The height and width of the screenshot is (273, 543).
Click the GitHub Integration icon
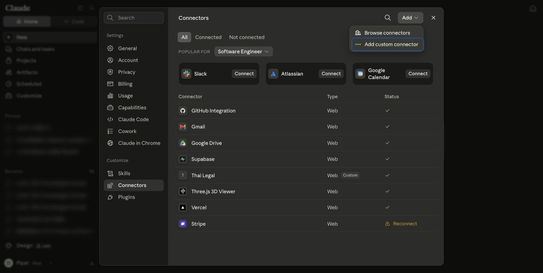(183, 111)
